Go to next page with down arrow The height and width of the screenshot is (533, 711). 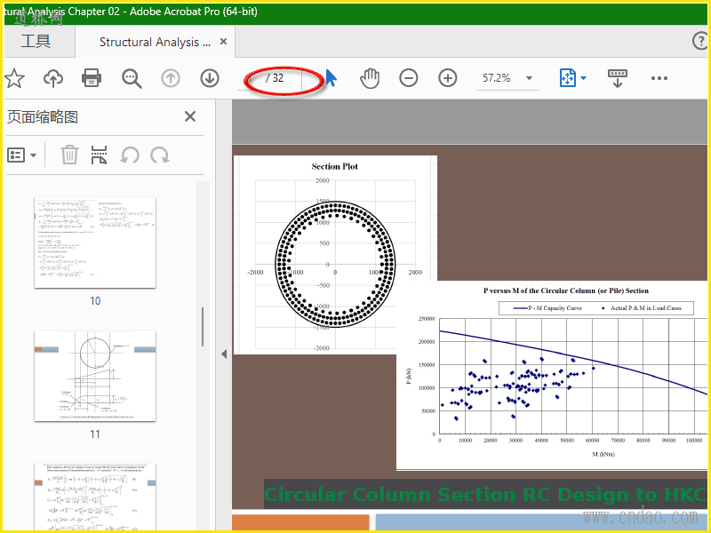pyautogui.click(x=210, y=78)
